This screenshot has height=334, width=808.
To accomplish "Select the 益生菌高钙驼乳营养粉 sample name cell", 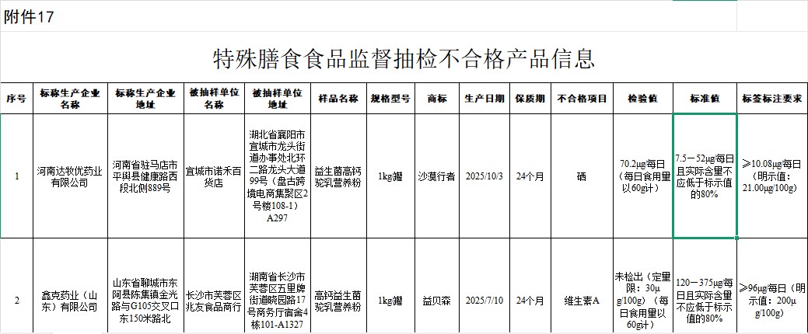I will coord(338,176).
